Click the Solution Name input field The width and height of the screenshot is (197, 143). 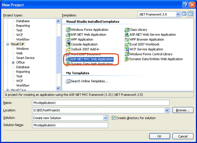pyautogui.click(x=70, y=125)
